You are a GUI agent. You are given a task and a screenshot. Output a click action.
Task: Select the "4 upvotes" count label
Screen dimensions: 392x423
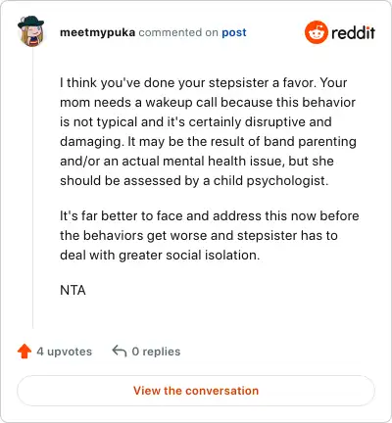click(65, 352)
